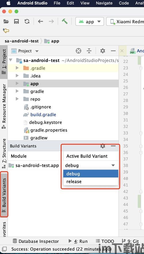The image size is (144, 254).
Task: Open Build Variants panel gear settings
Action: pyautogui.click(x=103, y=146)
